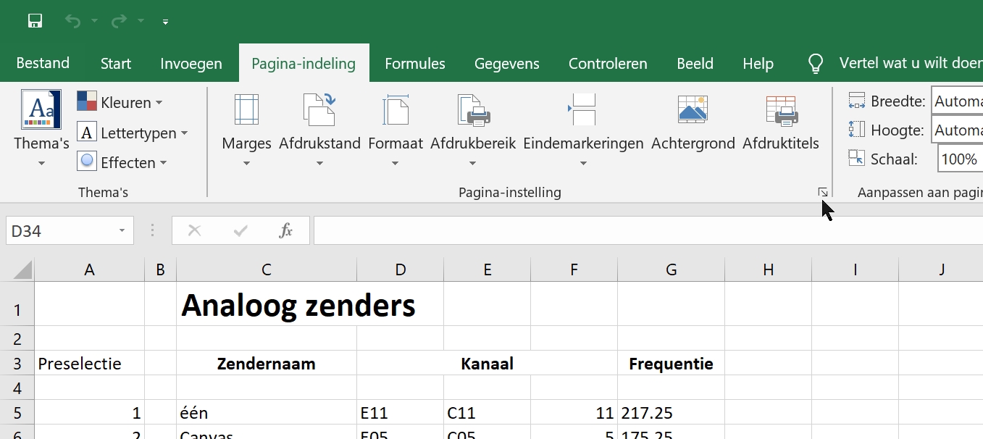Click the Save icon on quick access toolbar
983x439 pixels.
tap(34, 21)
